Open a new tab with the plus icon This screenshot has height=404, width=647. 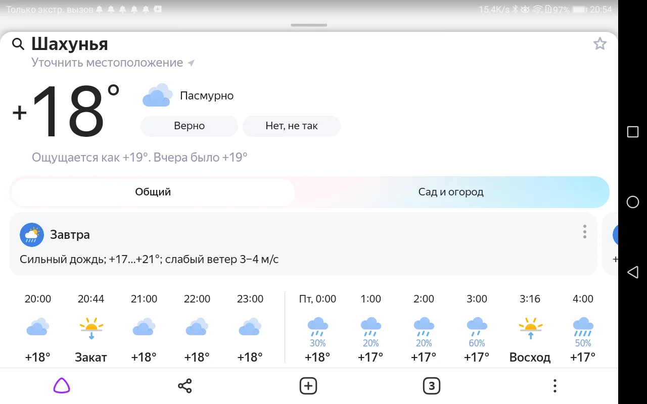click(x=308, y=385)
